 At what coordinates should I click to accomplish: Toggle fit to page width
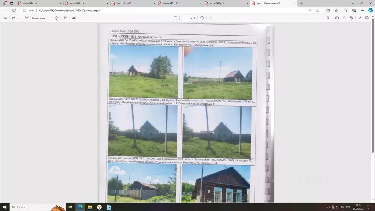click(x=175, y=18)
